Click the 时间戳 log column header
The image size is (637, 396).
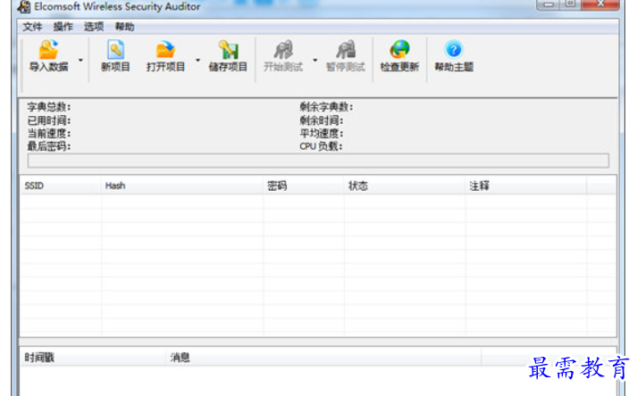[93, 358]
